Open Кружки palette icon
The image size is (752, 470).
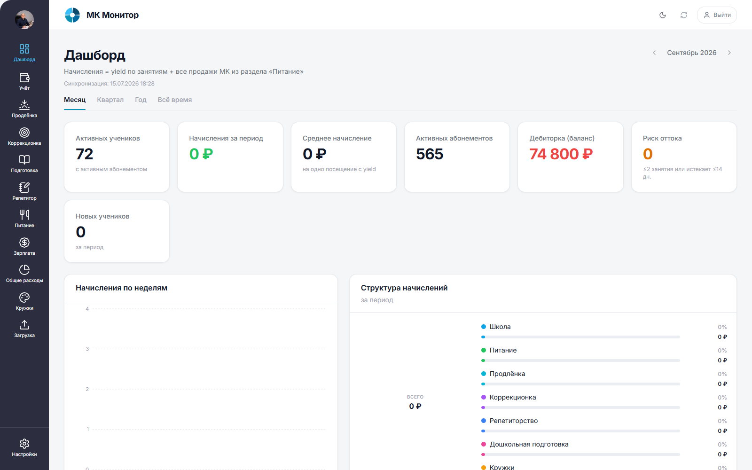[24, 298]
